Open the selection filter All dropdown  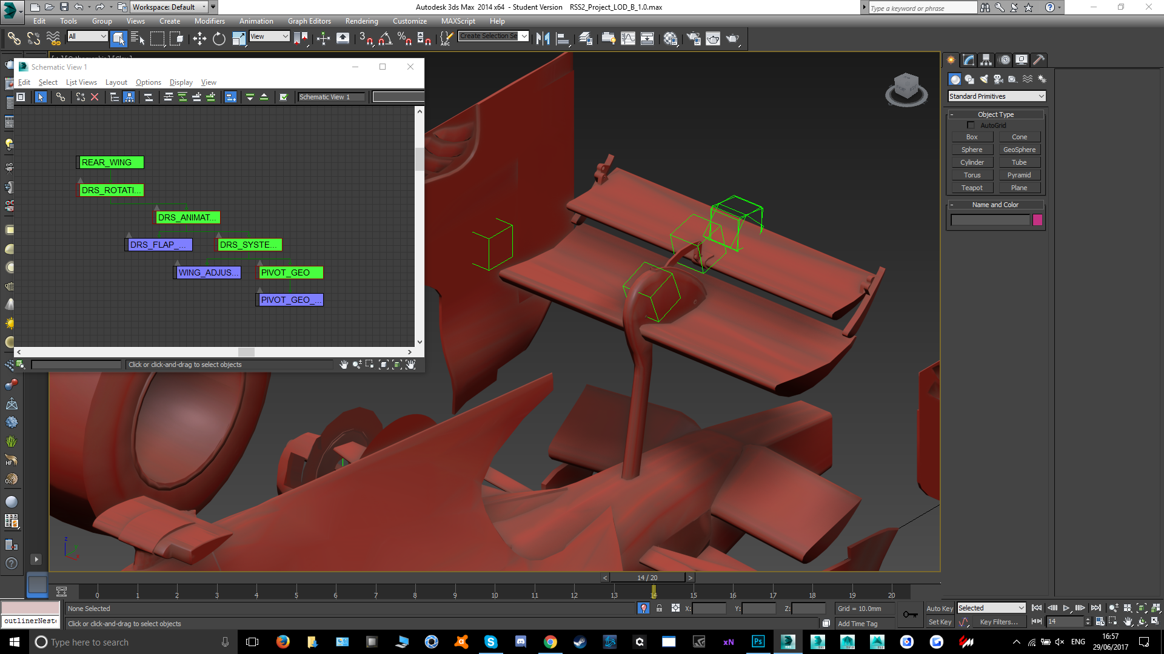click(87, 36)
